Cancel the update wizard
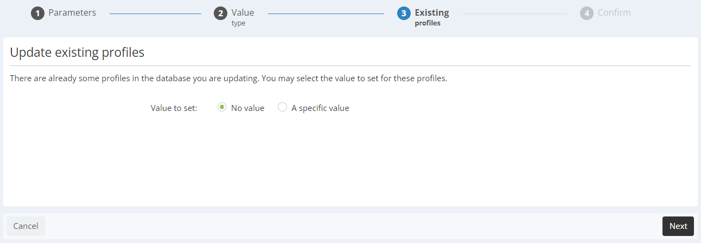This screenshot has width=701, height=243. [x=26, y=226]
